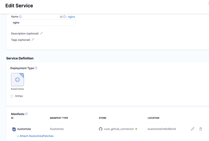Click the GitHub icon for cust_github_connector

pyautogui.click(x=101, y=129)
